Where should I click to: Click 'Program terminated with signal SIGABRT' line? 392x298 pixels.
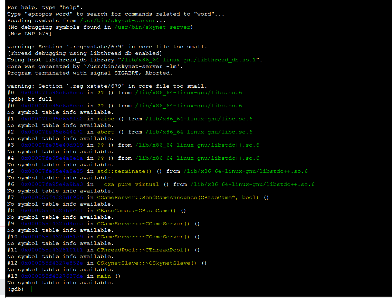pyautogui.click(x=90, y=73)
